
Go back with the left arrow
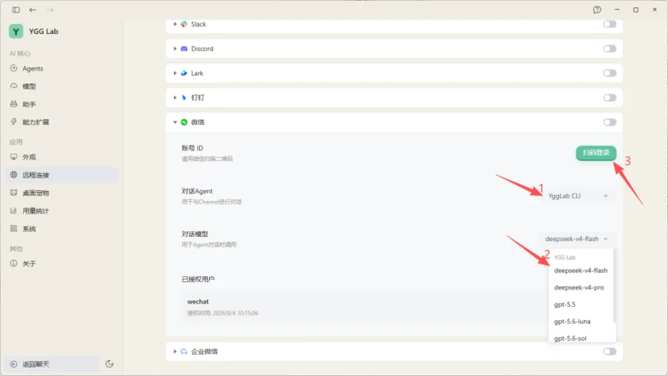coord(33,10)
